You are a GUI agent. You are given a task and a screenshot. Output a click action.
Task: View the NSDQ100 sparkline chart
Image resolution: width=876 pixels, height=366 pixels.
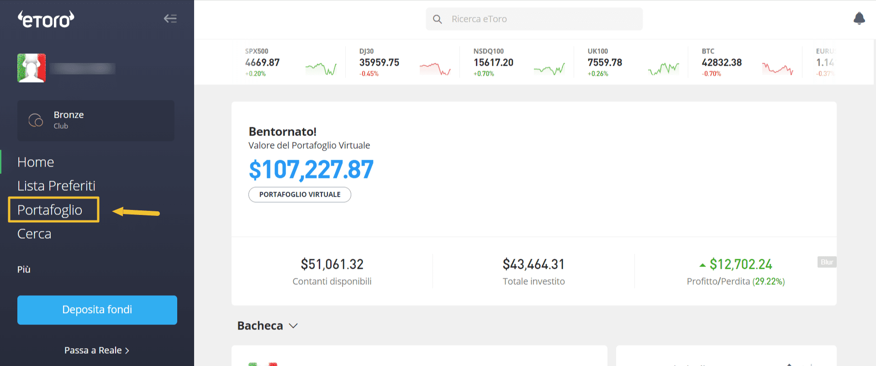pyautogui.click(x=549, y=69)
